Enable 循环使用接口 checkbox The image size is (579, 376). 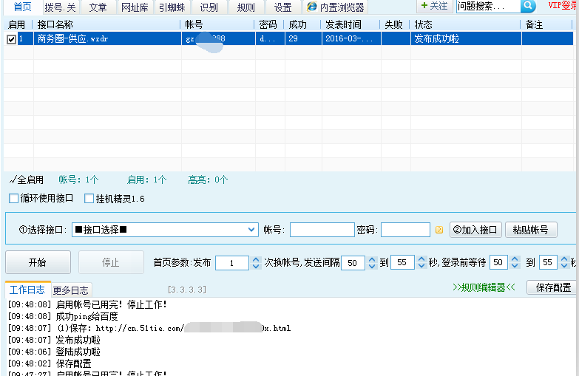pyautogui.click(x=14, y=199)
